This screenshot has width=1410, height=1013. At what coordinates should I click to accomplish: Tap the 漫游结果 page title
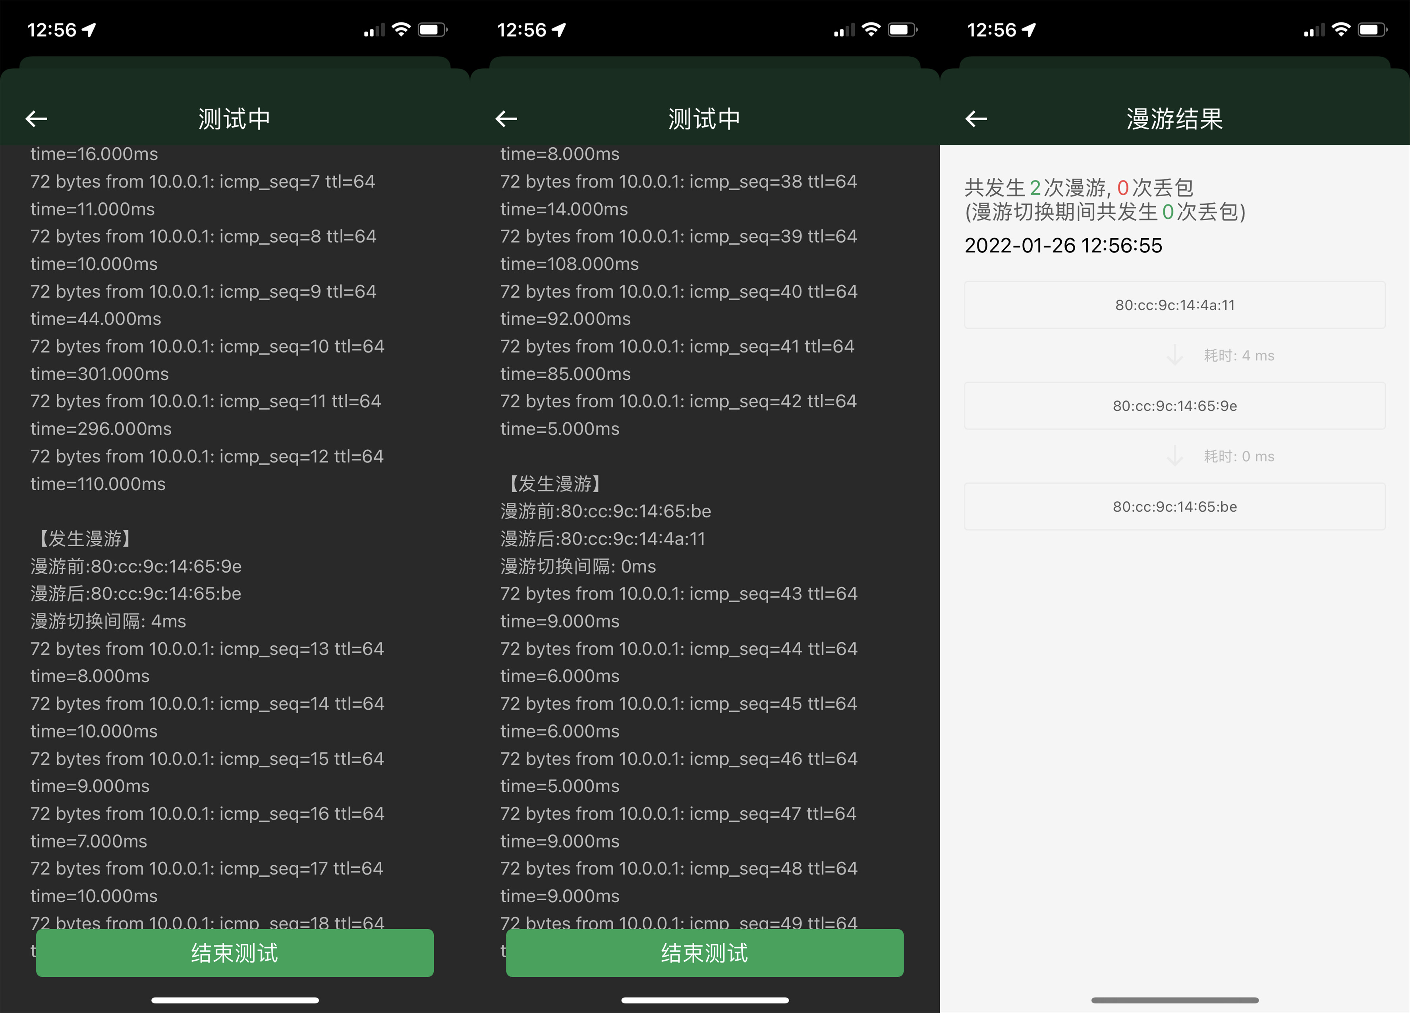tap(1174, 119)
